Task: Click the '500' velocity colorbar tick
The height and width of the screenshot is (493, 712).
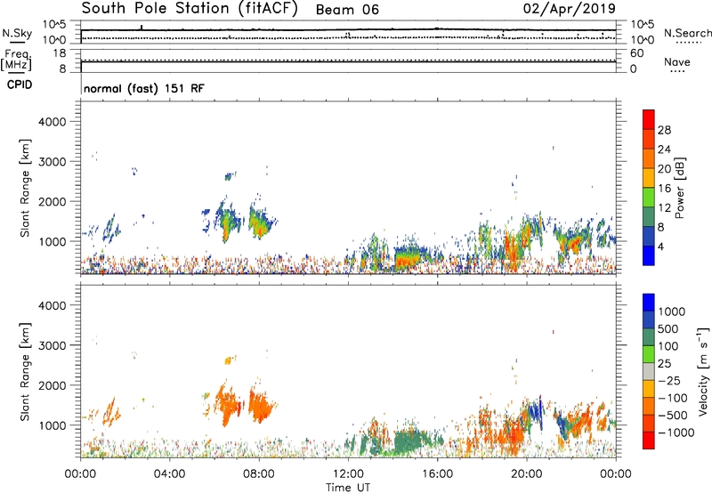Action: pos(669,328)
